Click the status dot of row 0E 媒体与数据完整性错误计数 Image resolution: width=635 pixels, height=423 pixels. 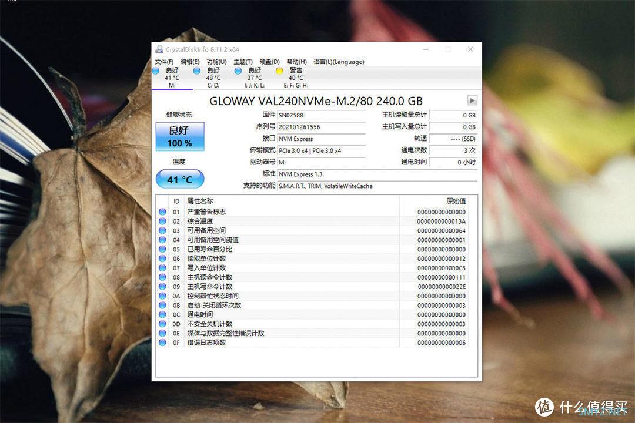pyautogui.click(x=162, y=333)
